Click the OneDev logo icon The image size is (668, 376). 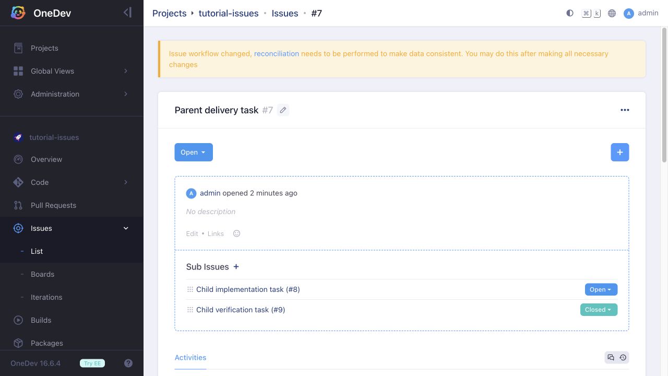[x=18, y=13]
